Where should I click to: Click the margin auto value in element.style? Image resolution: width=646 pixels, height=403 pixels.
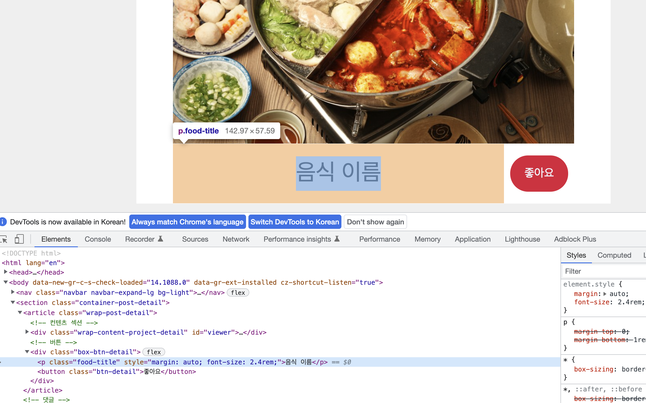(618, 294)
